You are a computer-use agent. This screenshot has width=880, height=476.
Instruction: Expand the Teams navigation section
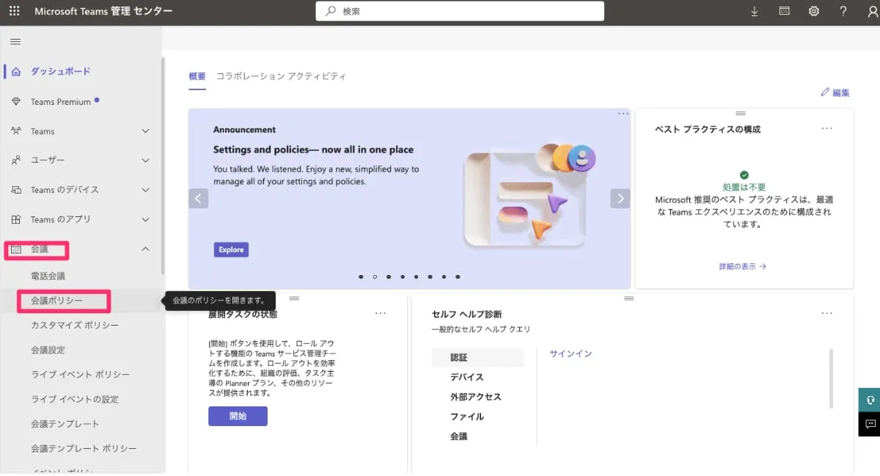(145, 131)
